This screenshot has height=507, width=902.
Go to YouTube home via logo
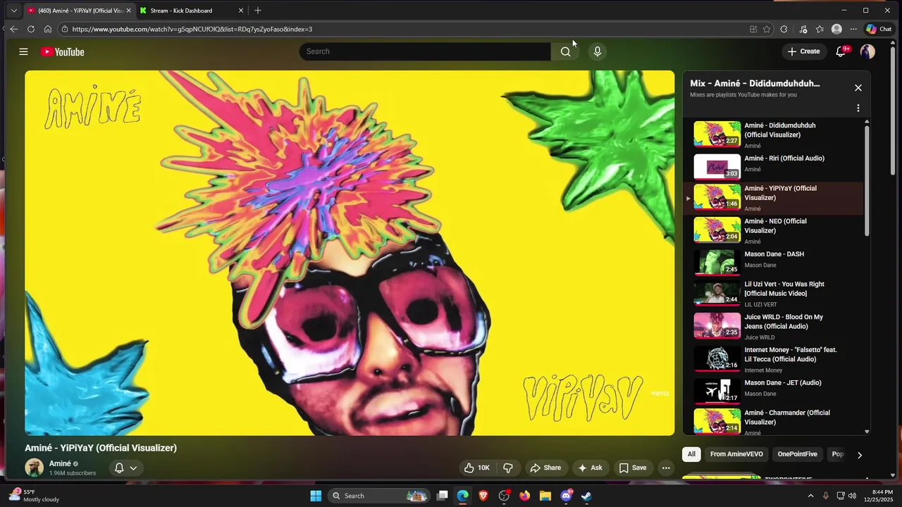pos(62,51)
